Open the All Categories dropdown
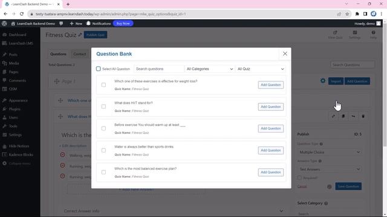 (210, 69)
